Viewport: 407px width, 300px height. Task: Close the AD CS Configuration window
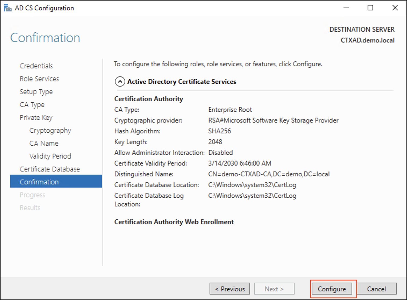pos(395,8)
